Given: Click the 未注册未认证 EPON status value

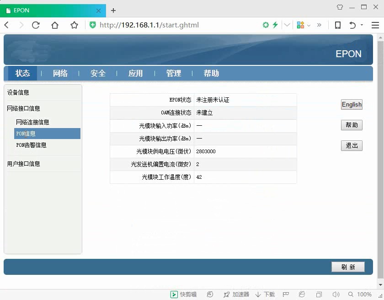Looking at the screenshot, I should tap(213, 100).
